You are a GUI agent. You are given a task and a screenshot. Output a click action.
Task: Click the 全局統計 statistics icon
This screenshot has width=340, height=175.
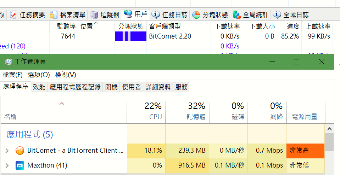(x=236, y=15)
